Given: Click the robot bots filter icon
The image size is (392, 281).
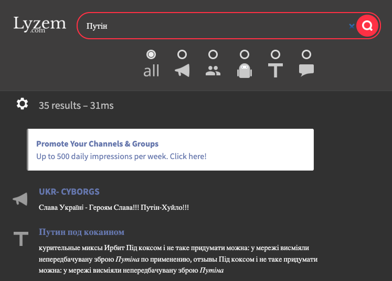Looking at the screenshot, I should [x=245, y=71].
